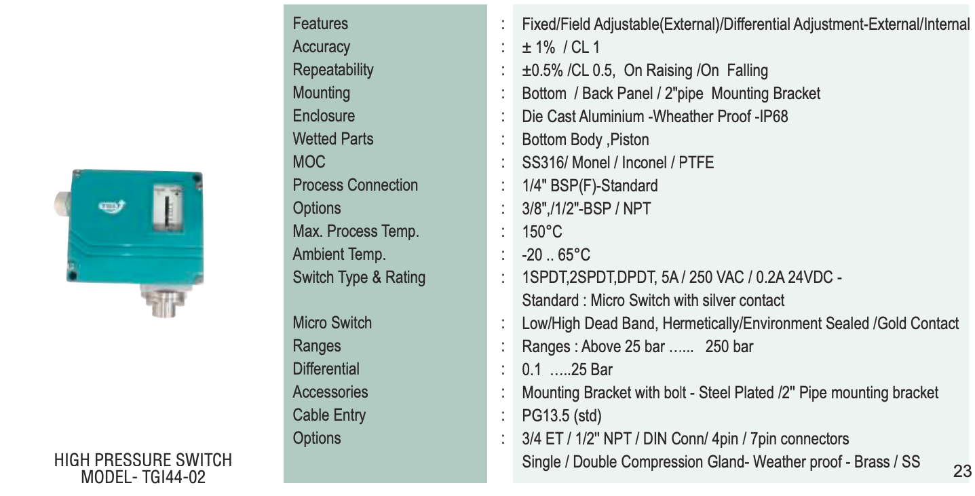Viewport: 975px width, 496px height.
Task: Click the Wetted Parts label
Action: [x=332, y=139]
